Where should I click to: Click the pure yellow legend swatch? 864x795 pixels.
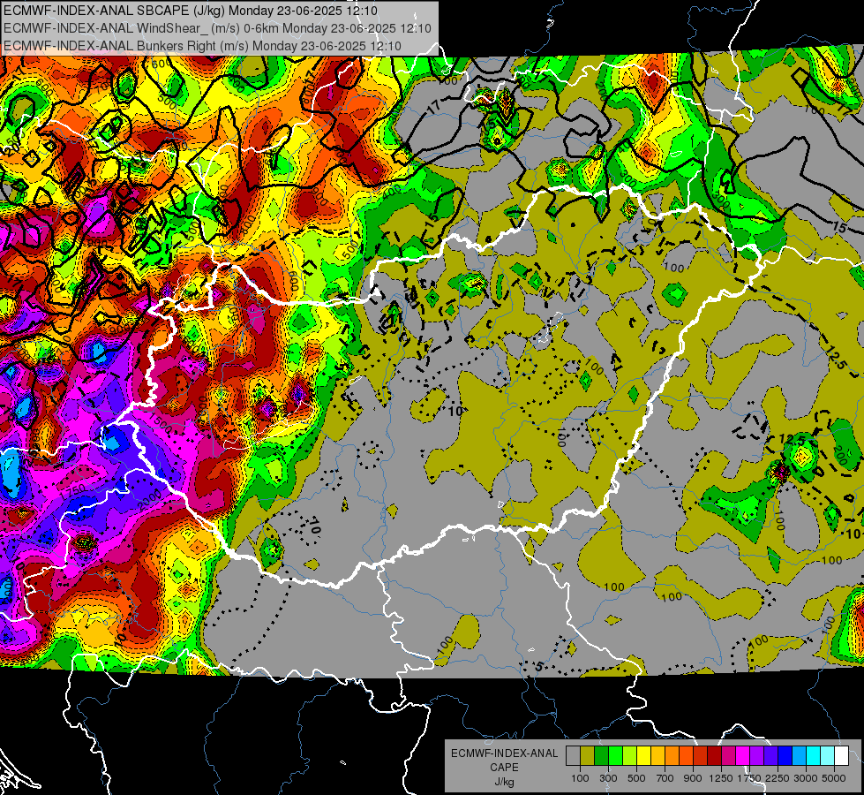click(x=643, y=756)
